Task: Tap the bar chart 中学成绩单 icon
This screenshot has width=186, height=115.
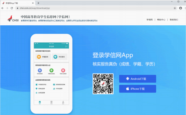Action: click(54, 89)
